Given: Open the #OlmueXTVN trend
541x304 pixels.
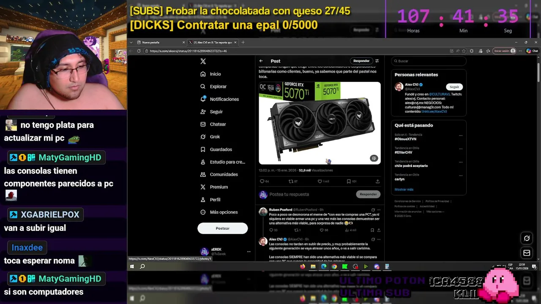Looking at the screenshot, I should [405, 139].
